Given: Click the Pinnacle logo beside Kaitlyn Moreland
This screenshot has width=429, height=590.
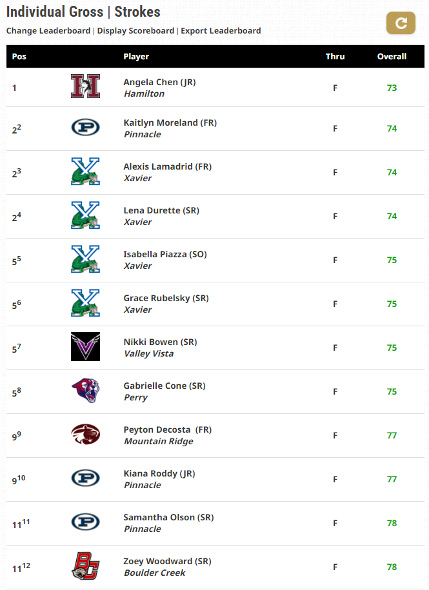Looking at the screenshot, I should [x=85, y=127].
